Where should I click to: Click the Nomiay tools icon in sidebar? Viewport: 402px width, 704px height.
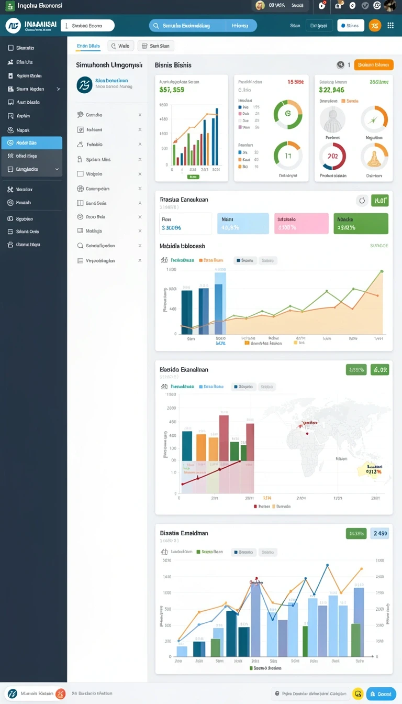10,189
